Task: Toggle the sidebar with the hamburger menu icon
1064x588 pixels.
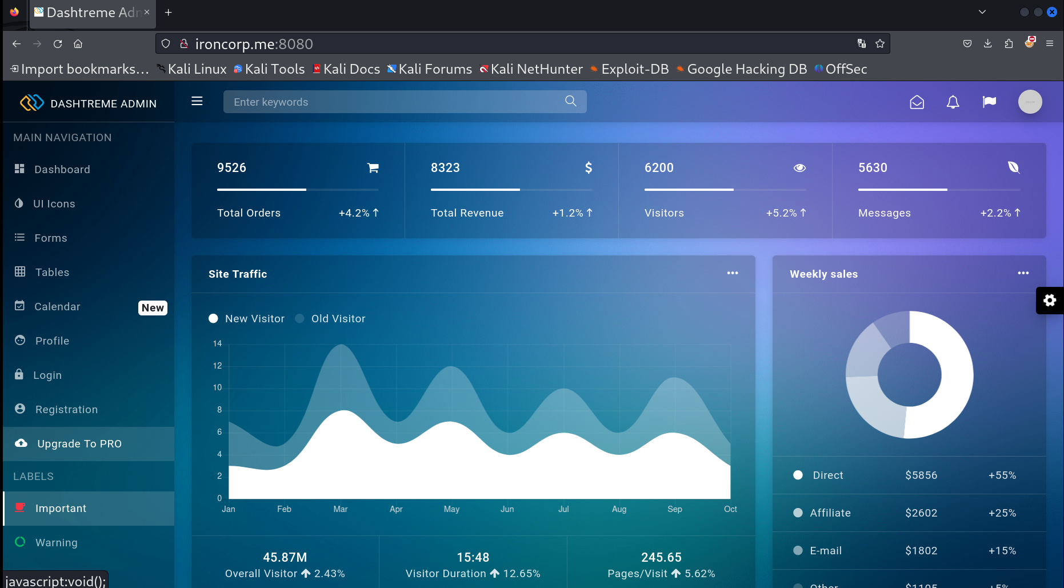Action: [197, 101]
